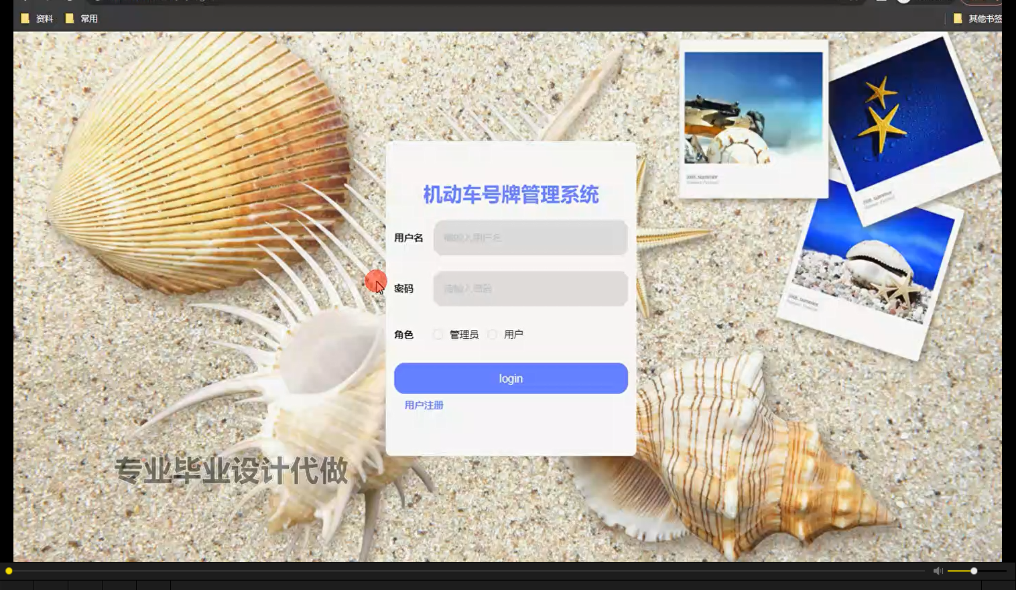Click the 机动车号牌管理系统 title heading
The width and height of the screenshot is (1016, 590).
[511, 194]
